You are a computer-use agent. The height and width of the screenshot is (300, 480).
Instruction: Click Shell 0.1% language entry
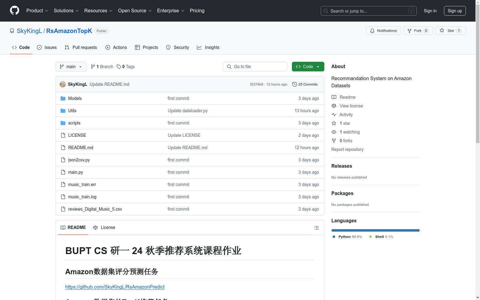point(381,237)
